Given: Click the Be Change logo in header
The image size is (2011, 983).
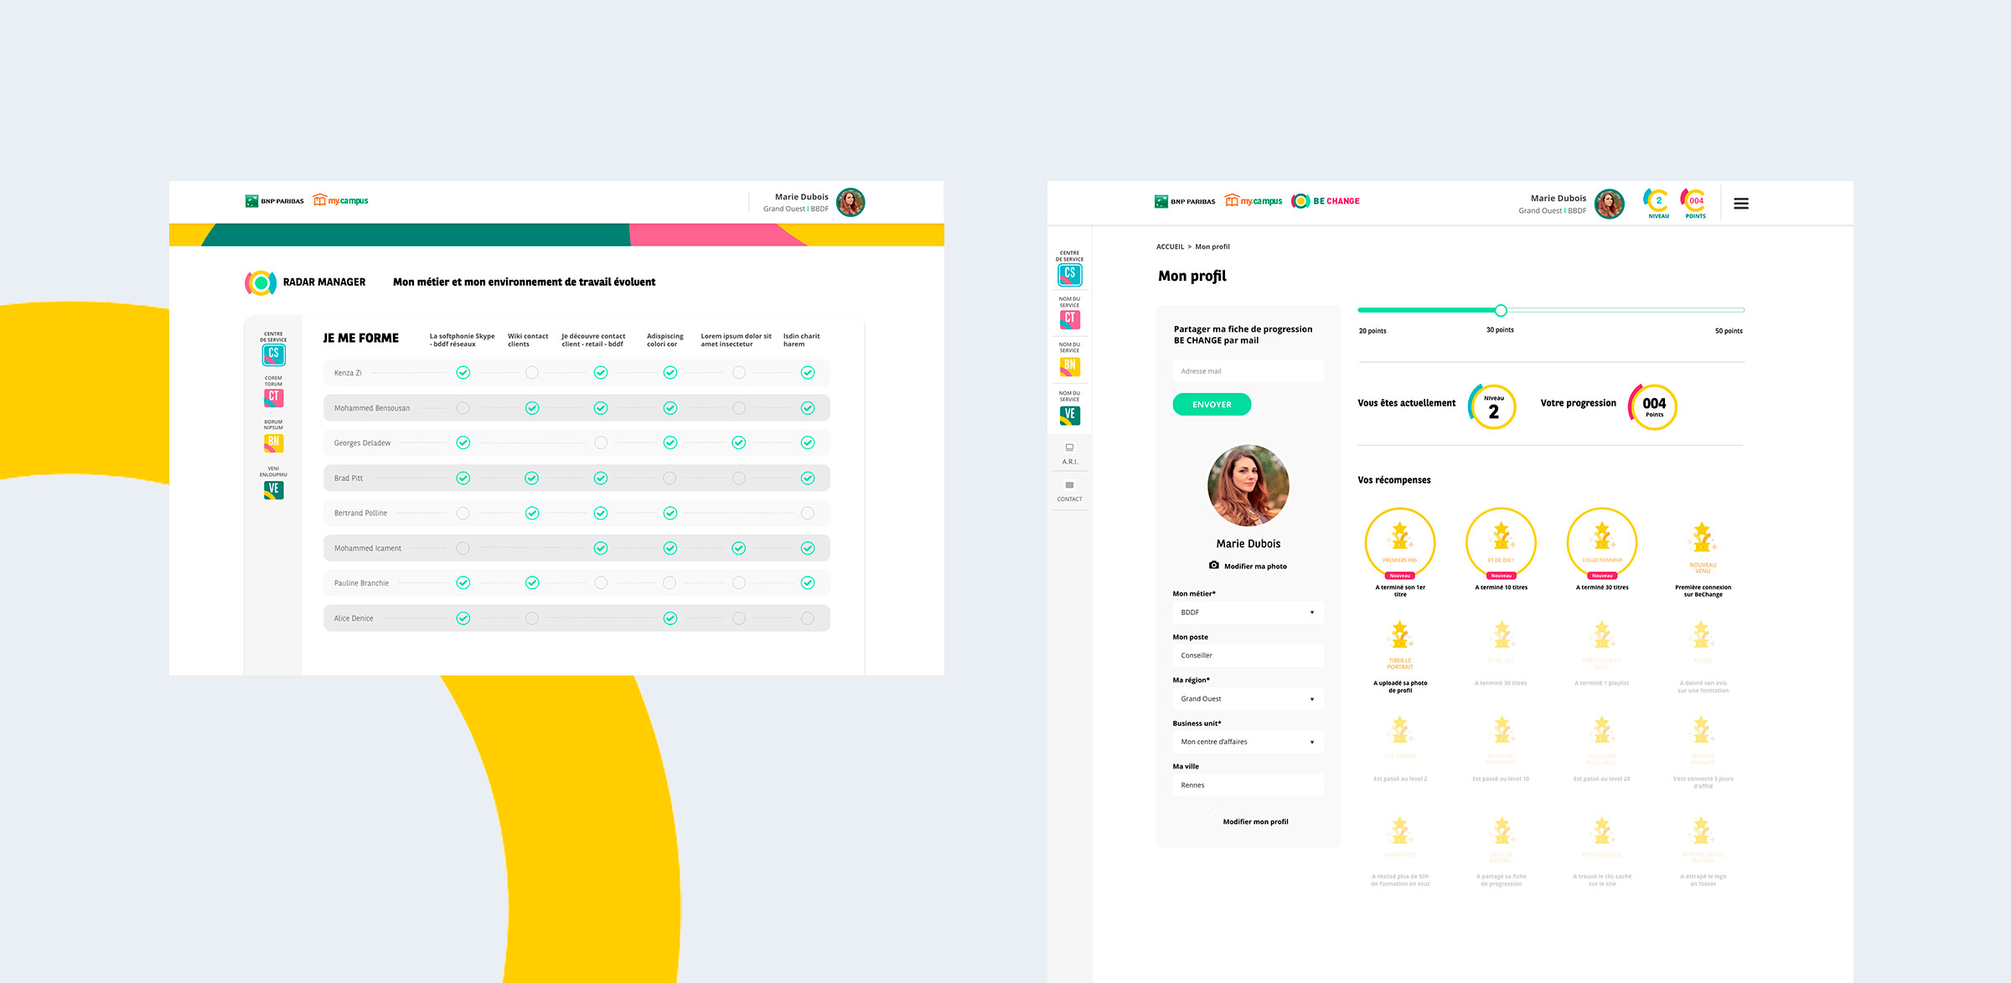Looking at the screenshot, I should click(1326, 201).
